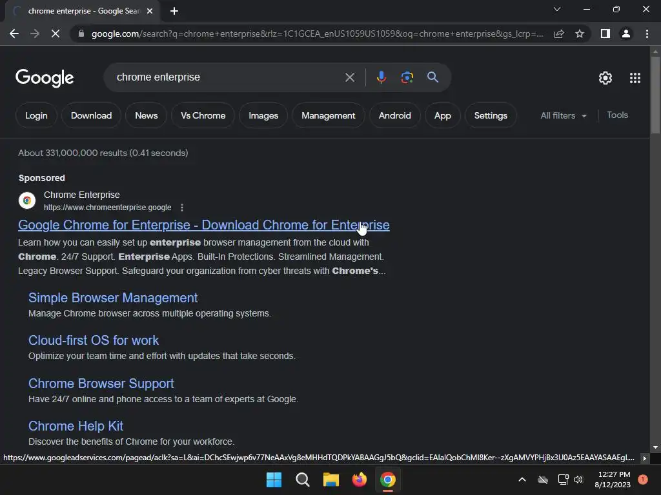Screen dimensions: 661x495
Task: Expand the All filters dropdown
Action: (x=564, y=115)
